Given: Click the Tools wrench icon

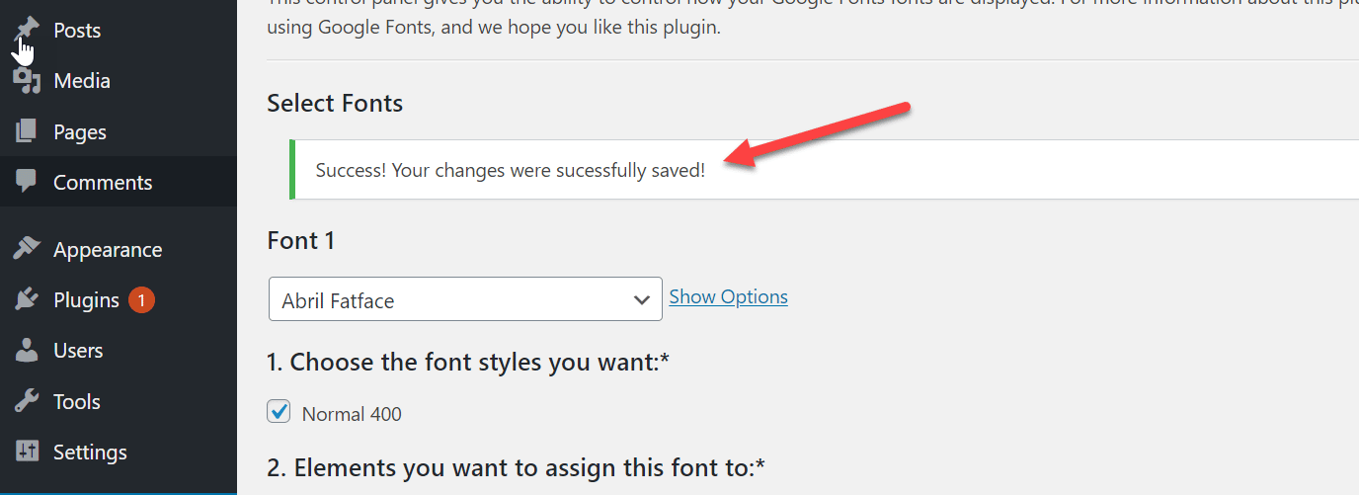Looking at the screenshot, I should pyautogui.click(x=27, y=401).
